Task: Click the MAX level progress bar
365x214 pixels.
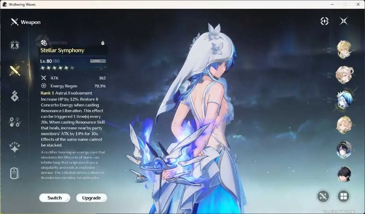Action: pyautogui.click(x=98, y=61)
